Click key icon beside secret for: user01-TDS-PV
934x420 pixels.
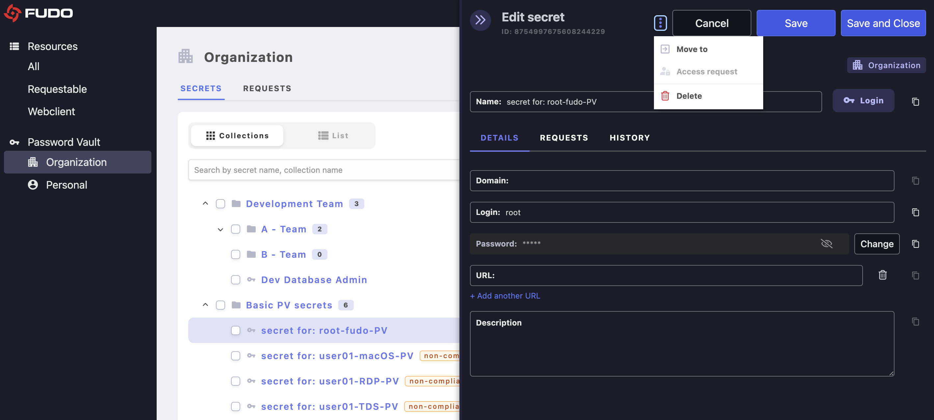[x=251, y=406]
